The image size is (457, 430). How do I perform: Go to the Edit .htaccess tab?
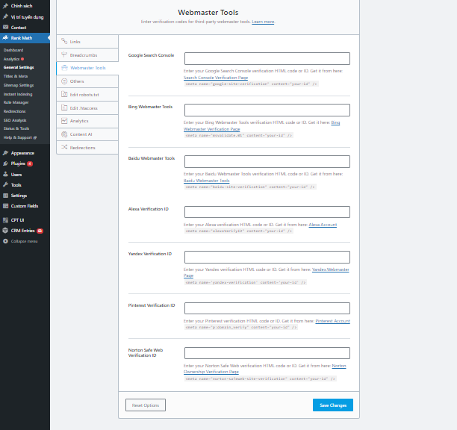[87, 108]
